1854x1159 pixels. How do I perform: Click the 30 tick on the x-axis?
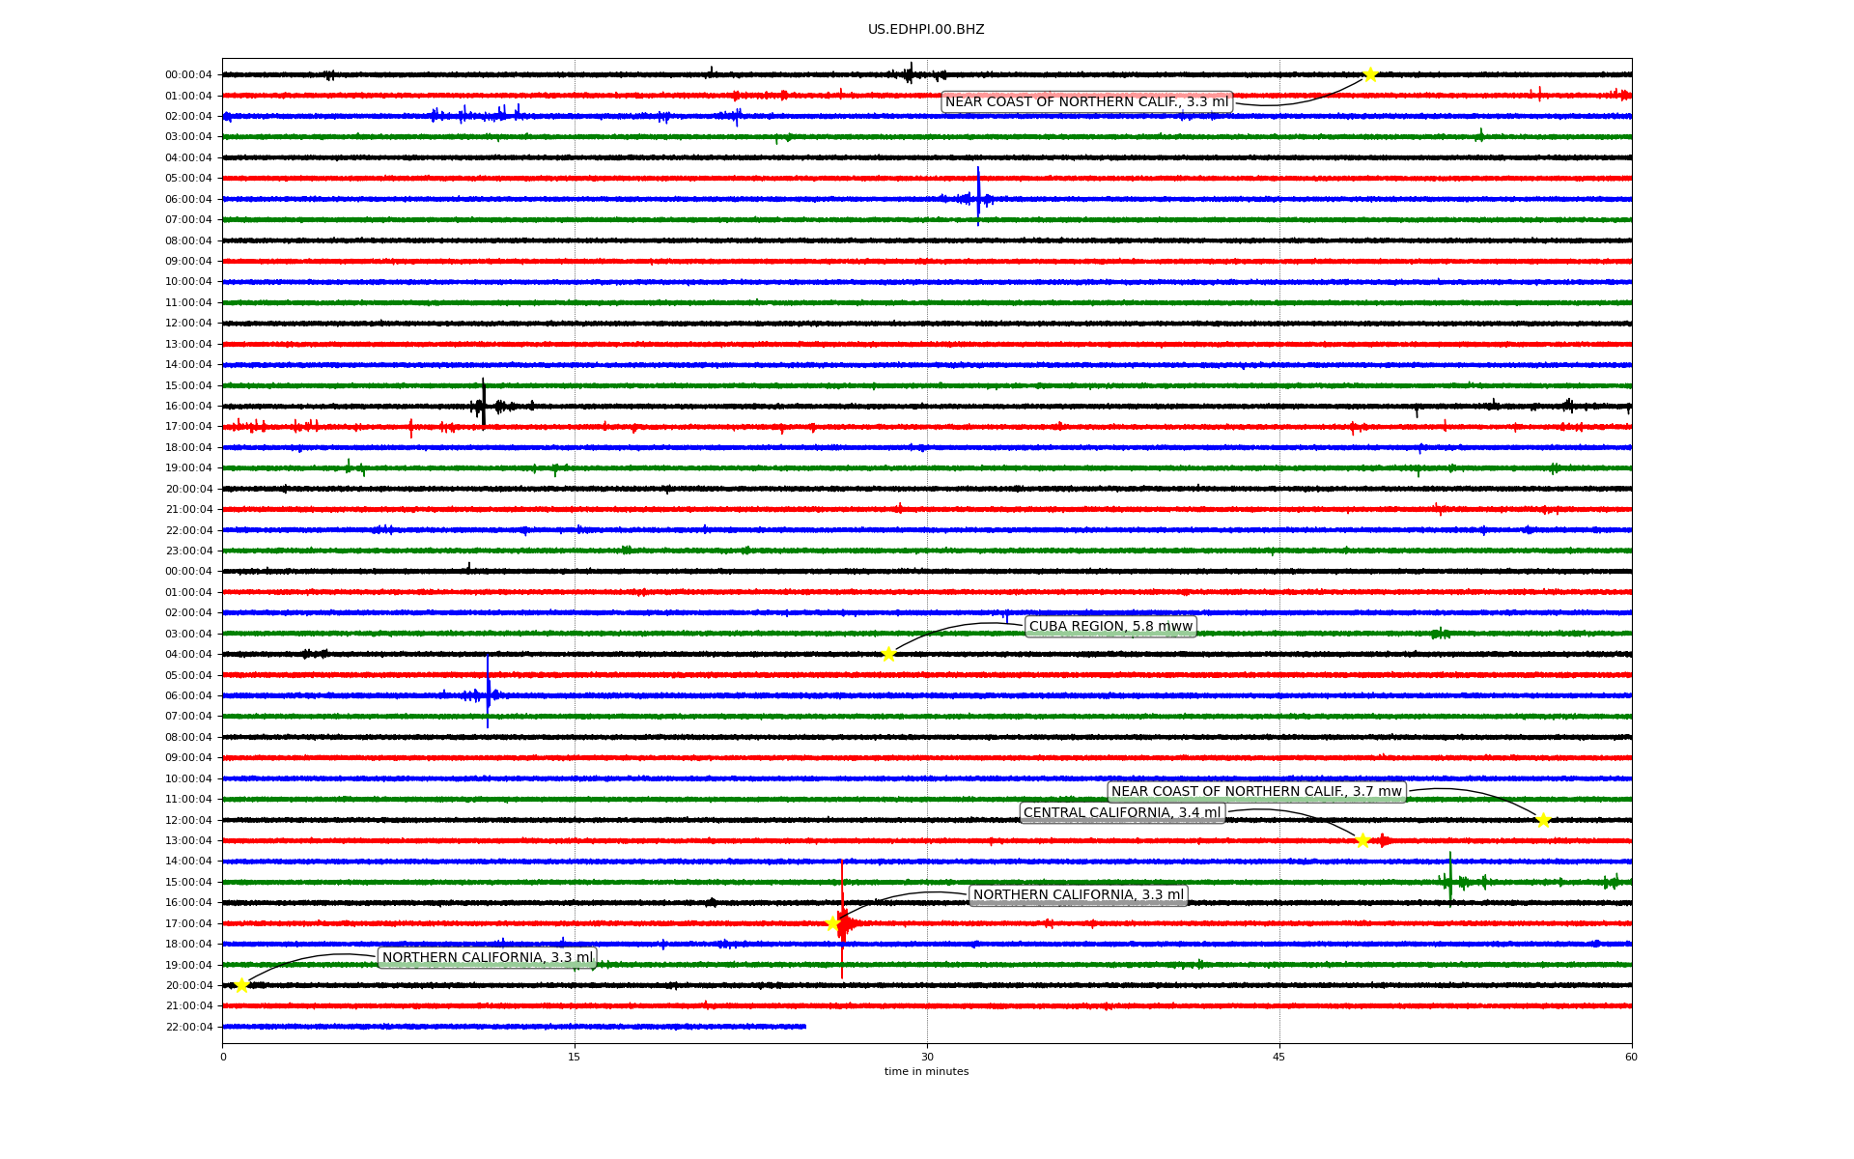pos(927,1057)
